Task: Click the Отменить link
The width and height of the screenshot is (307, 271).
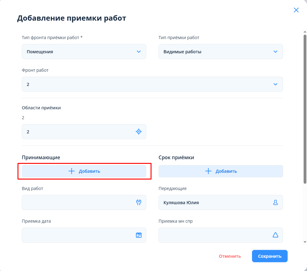Action: [x=230, y=256]
